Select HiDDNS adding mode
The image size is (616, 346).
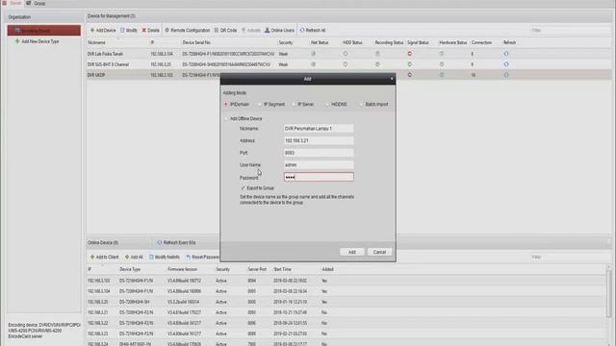327,105
